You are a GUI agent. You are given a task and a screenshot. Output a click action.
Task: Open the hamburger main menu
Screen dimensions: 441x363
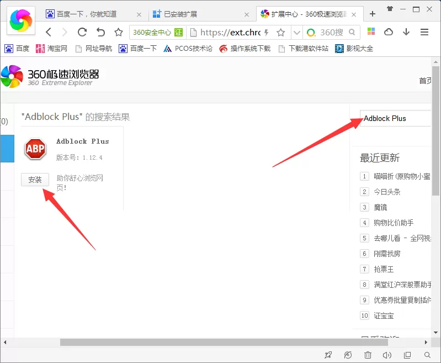(424, 32)
